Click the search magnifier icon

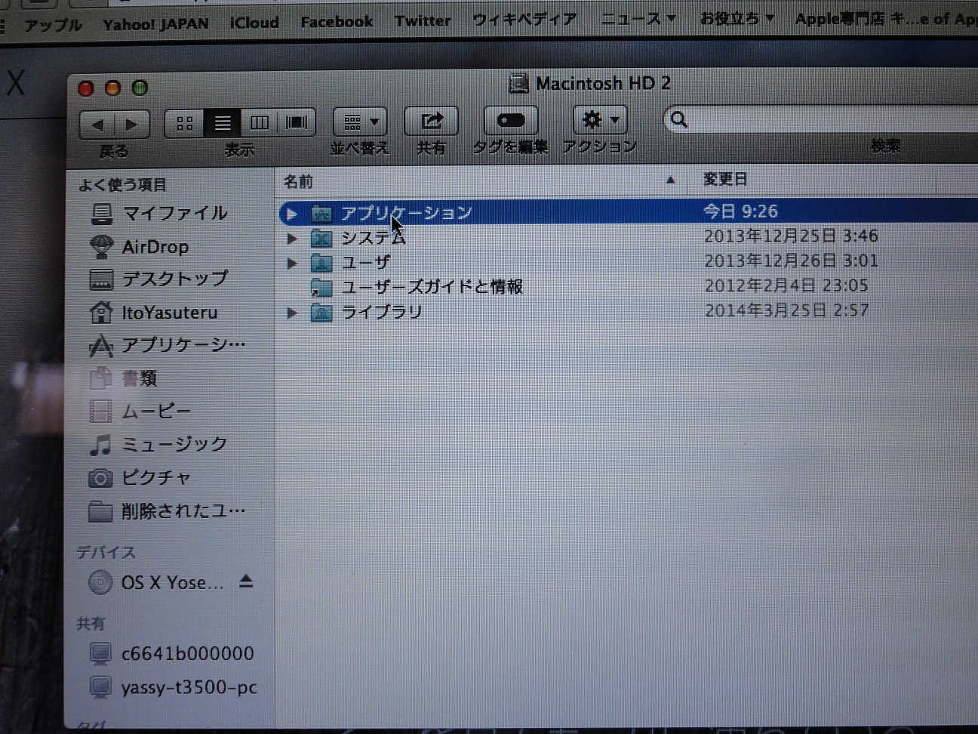[x=679, y=119]
